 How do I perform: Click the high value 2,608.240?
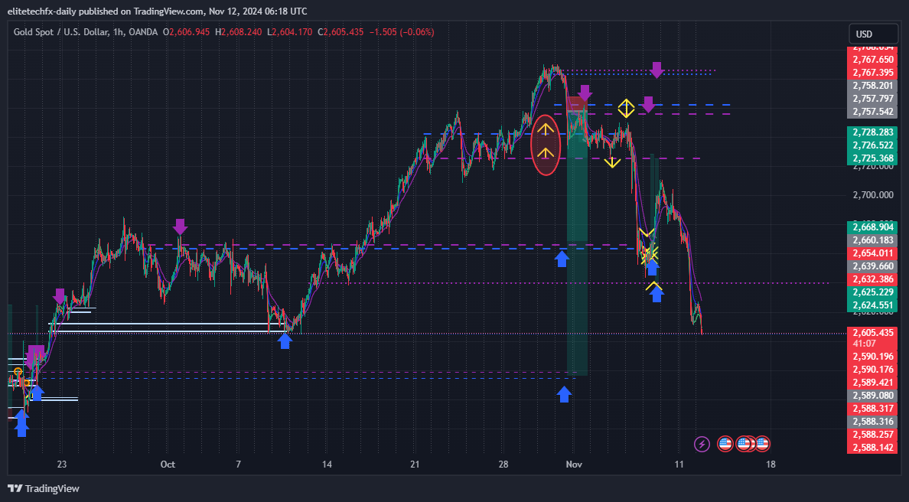pos(242,32)
